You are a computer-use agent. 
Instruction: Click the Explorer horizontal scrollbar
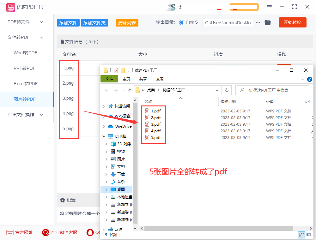pyautogui.click(x=218, y=229)
